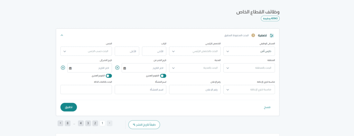Click the 40943 وظيفة count badge
Screen dimensions: 354x136
(x=270, y=19)
